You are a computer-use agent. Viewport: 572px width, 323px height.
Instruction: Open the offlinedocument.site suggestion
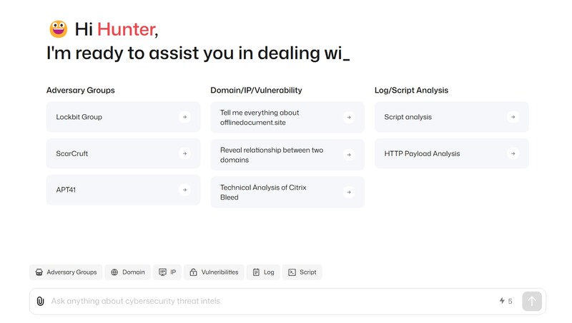click(279, 117)
